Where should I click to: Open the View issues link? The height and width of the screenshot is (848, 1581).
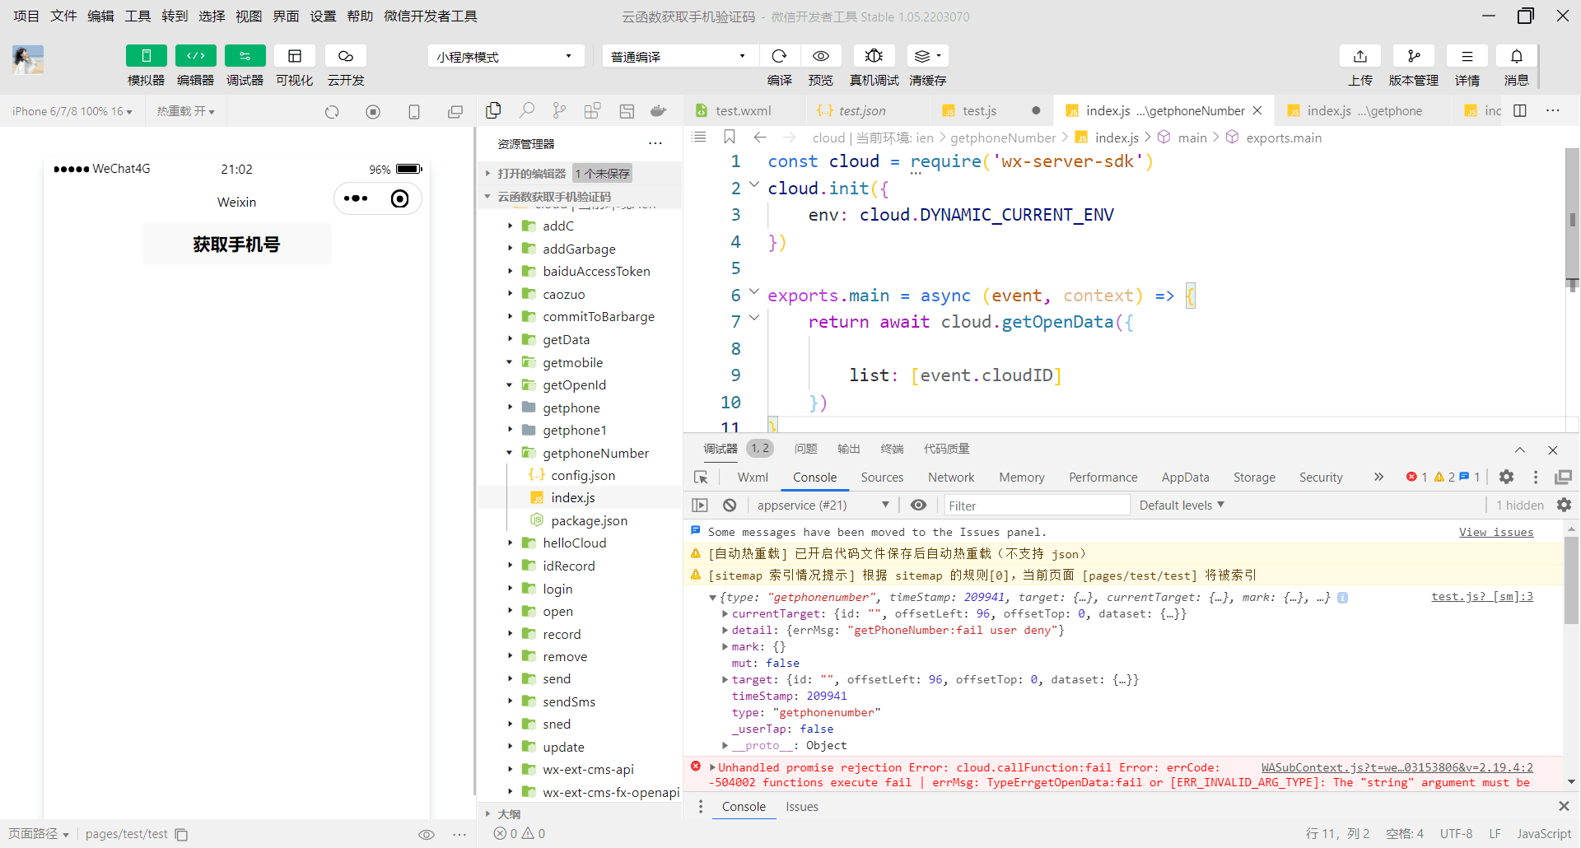[x=1496, y=532]
